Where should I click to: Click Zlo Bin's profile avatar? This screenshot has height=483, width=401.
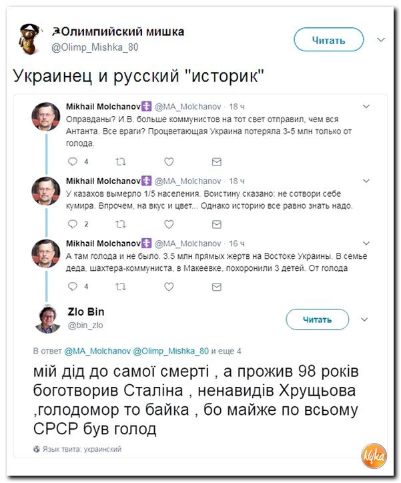pyautogui.click(x=47, y=320)
